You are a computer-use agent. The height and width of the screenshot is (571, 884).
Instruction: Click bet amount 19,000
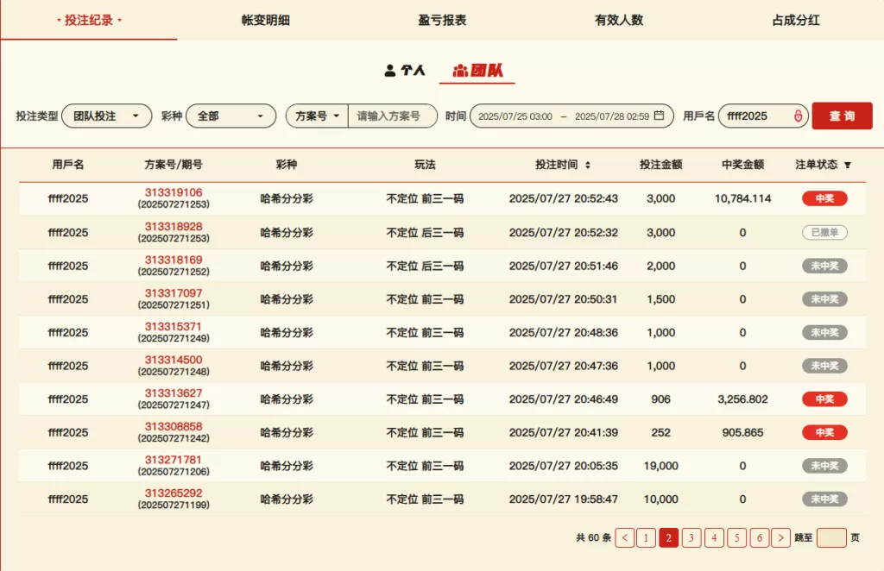point(660,466)
